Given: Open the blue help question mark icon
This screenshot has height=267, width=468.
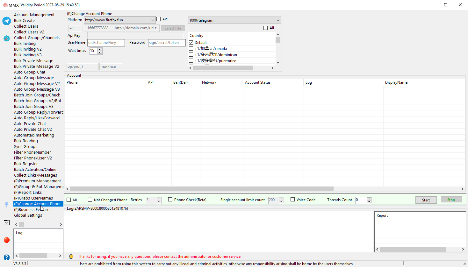Looking at the screenshot, I should (x=7, y=257).
